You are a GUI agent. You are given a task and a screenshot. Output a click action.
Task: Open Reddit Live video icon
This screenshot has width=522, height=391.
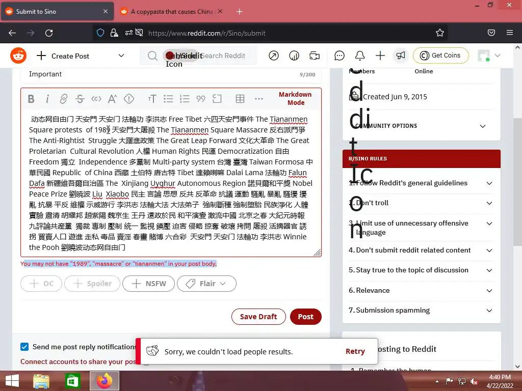[x=314, y=55]
